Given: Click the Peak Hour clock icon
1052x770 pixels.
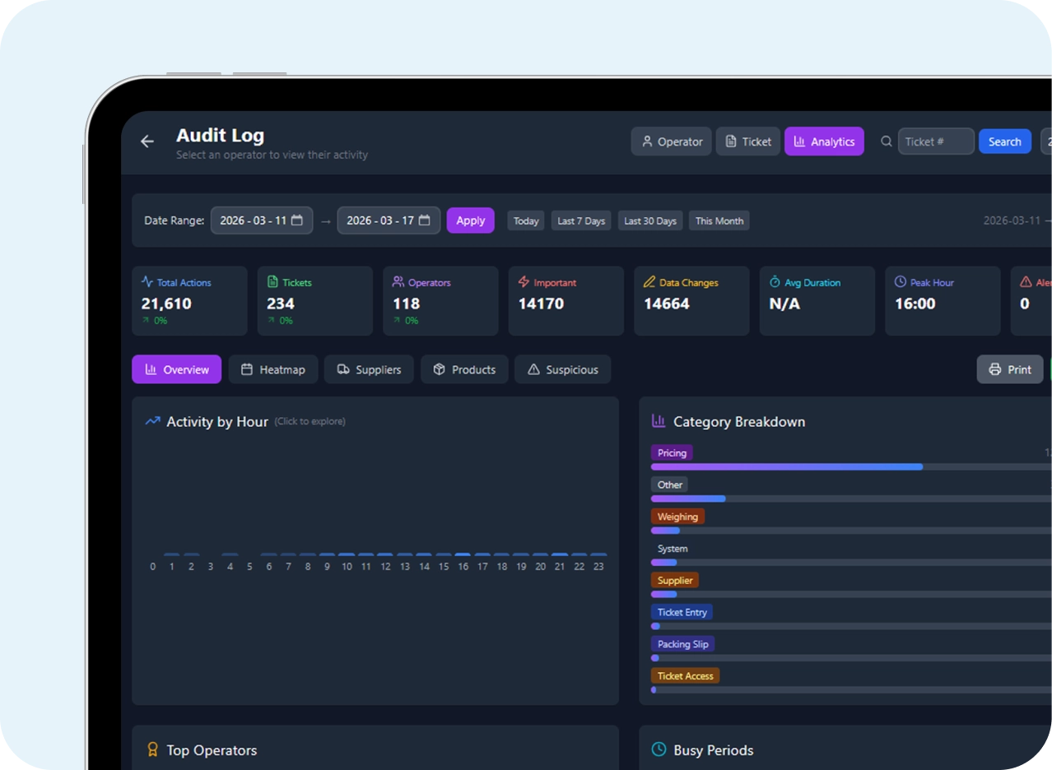Looking at the screenshot, I should [x=901, y=281].
